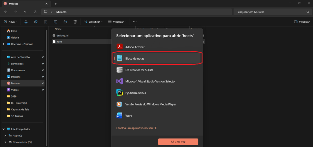Open the Novo dropdown menu
This screenshot has width=313, height=147.
pos(11,22)
